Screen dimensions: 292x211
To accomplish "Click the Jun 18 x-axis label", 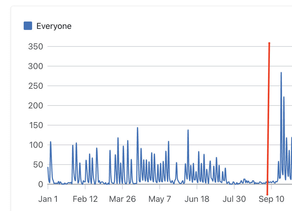I will pos(197,199).
